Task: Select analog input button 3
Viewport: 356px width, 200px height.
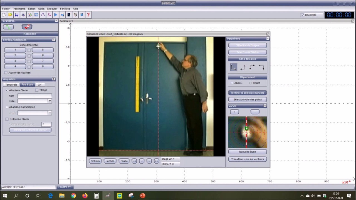Action: tap(15, 61)
